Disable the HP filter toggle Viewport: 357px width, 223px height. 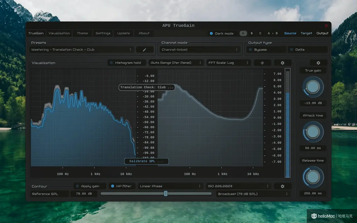coord(122,186)
